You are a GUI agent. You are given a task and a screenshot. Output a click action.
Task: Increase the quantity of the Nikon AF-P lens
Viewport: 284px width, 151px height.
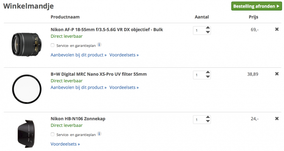tap(208, 28)
